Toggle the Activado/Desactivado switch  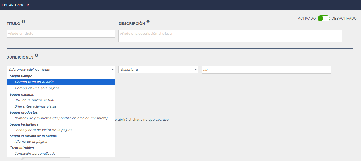(x=324, y=19)
